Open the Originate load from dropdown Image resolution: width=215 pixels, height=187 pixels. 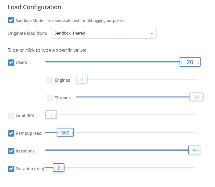104,33
